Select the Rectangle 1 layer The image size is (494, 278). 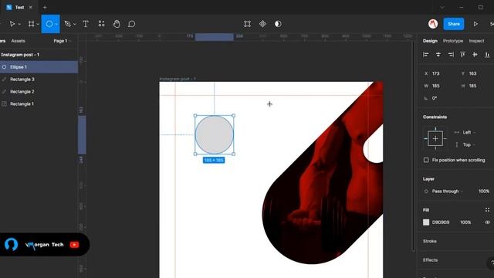pos(39,104)
